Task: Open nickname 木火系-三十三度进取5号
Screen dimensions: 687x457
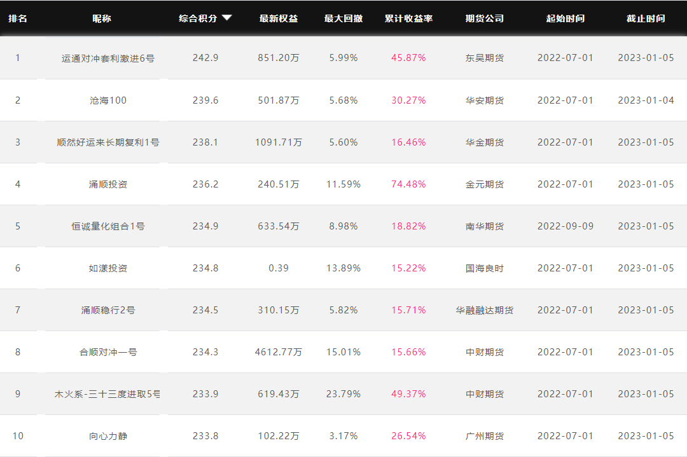Action: click(x=108, y=394)
